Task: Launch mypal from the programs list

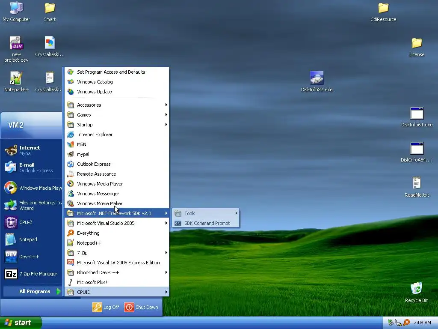Action: [117, 154]
